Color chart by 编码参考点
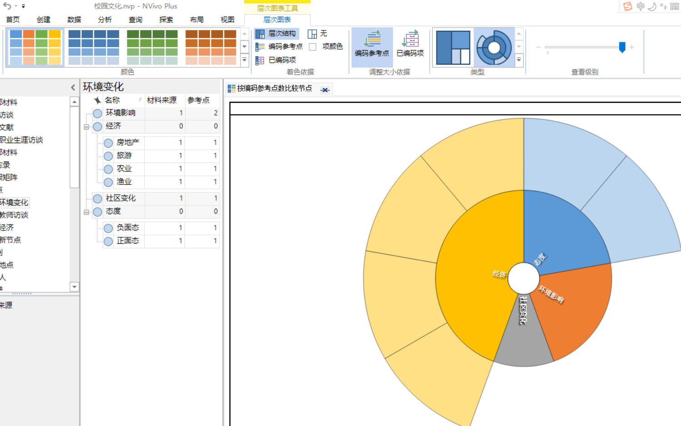This screenshot has width=681, height=426. point(279,46)
